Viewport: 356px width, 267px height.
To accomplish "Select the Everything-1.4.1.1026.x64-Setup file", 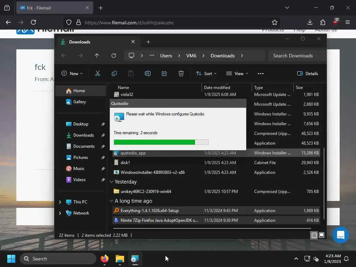I will tap(216, 211).
